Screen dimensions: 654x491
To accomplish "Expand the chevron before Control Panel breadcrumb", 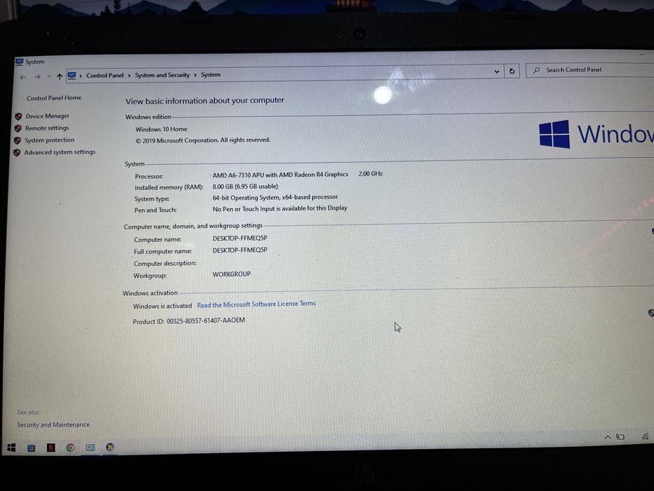I will (x=81, y=76).
